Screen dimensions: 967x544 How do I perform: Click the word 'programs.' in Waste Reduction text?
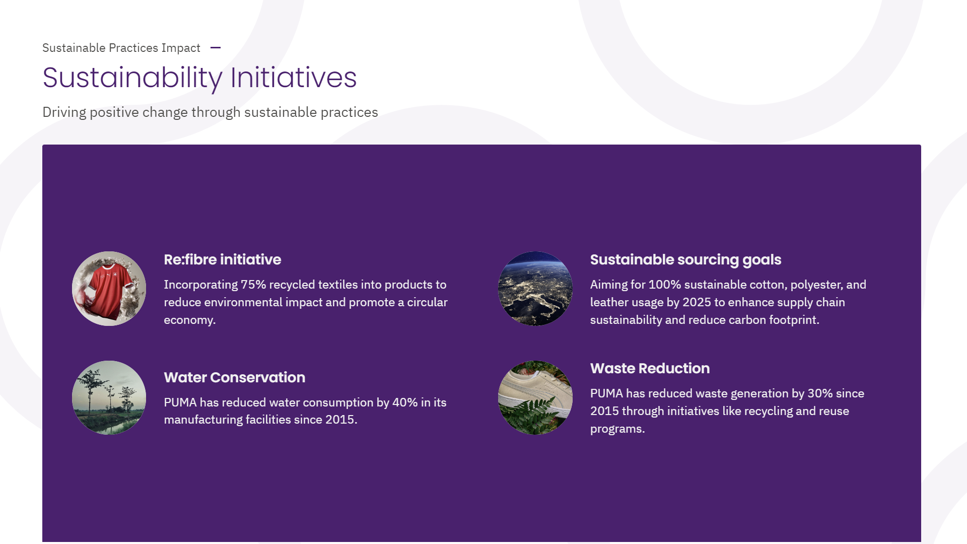617,429
